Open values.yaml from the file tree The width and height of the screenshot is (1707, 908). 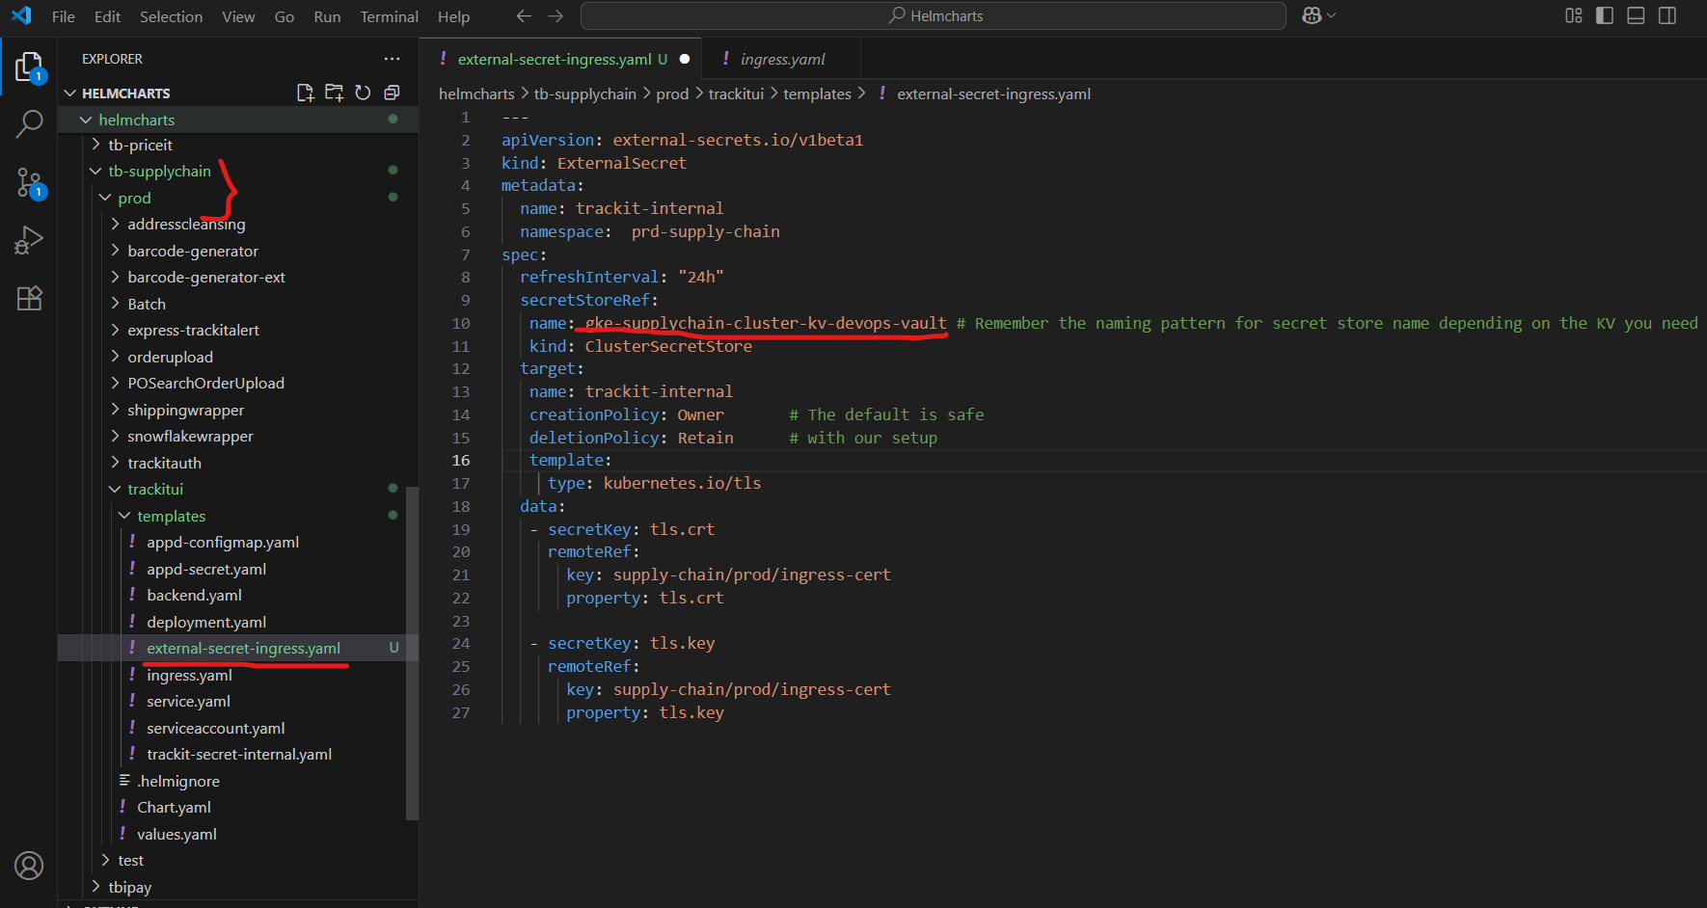pyautogui.click(x=176, y=834)
